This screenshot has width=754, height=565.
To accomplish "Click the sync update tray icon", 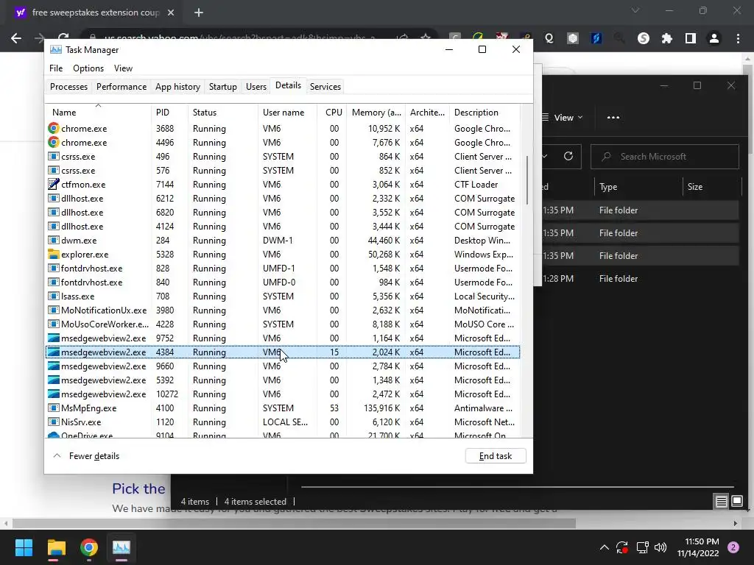I will 622,547.
